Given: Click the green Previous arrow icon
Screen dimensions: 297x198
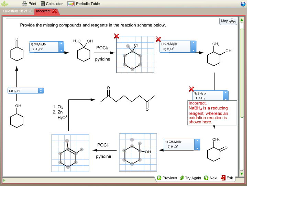Looking at the screenshot, I should (x=159, y=178).
